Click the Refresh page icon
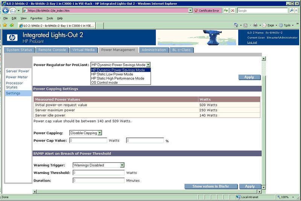Screen dimensions: 301x201 [x=226, y=11]
